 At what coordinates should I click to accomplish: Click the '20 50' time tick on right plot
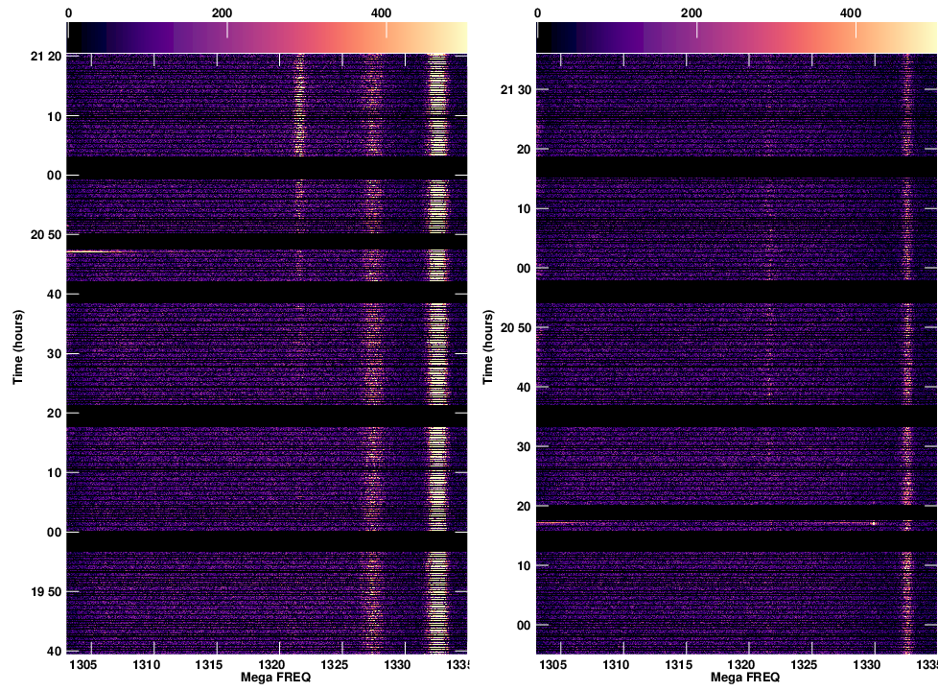tap(515, 328)
